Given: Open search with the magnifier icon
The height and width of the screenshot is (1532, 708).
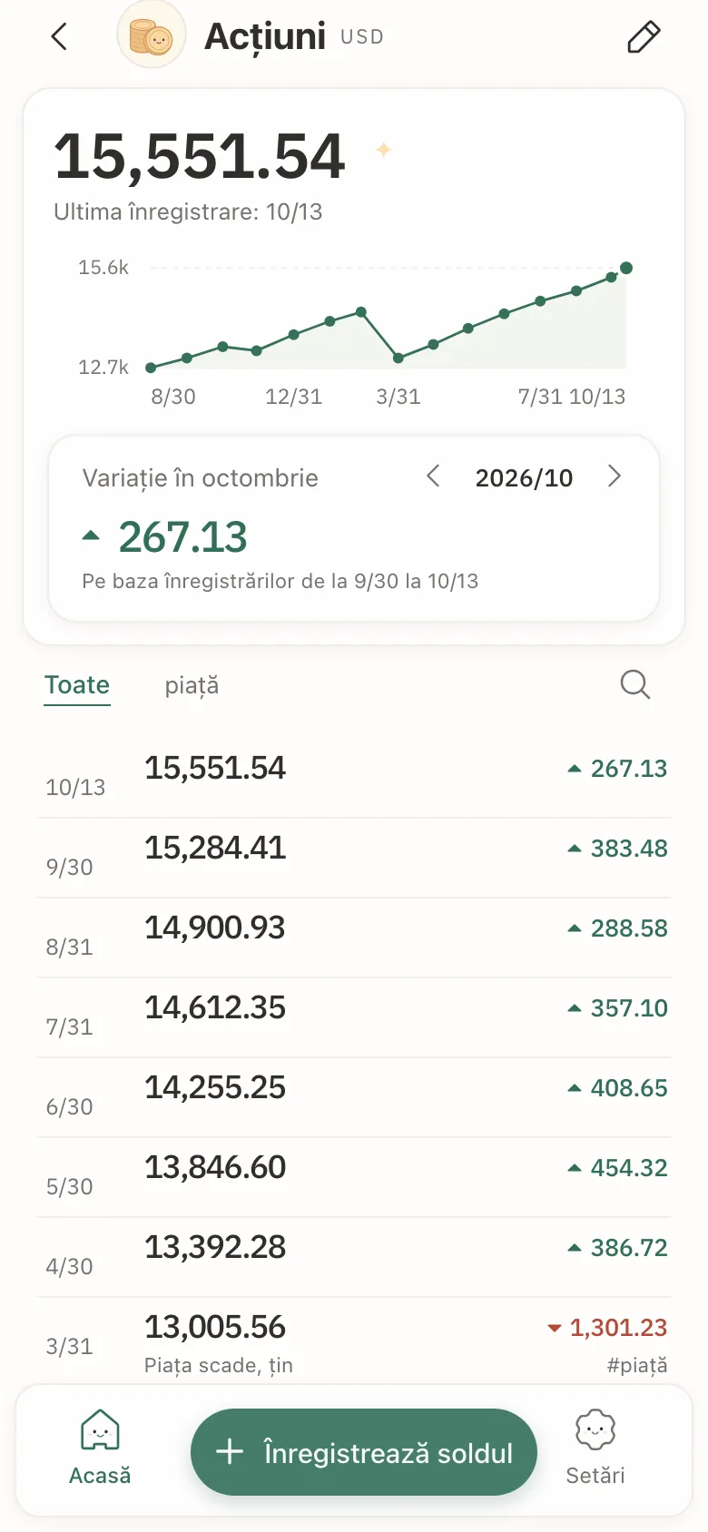Looking at the screenshot, I should click(x=635, y=684).
